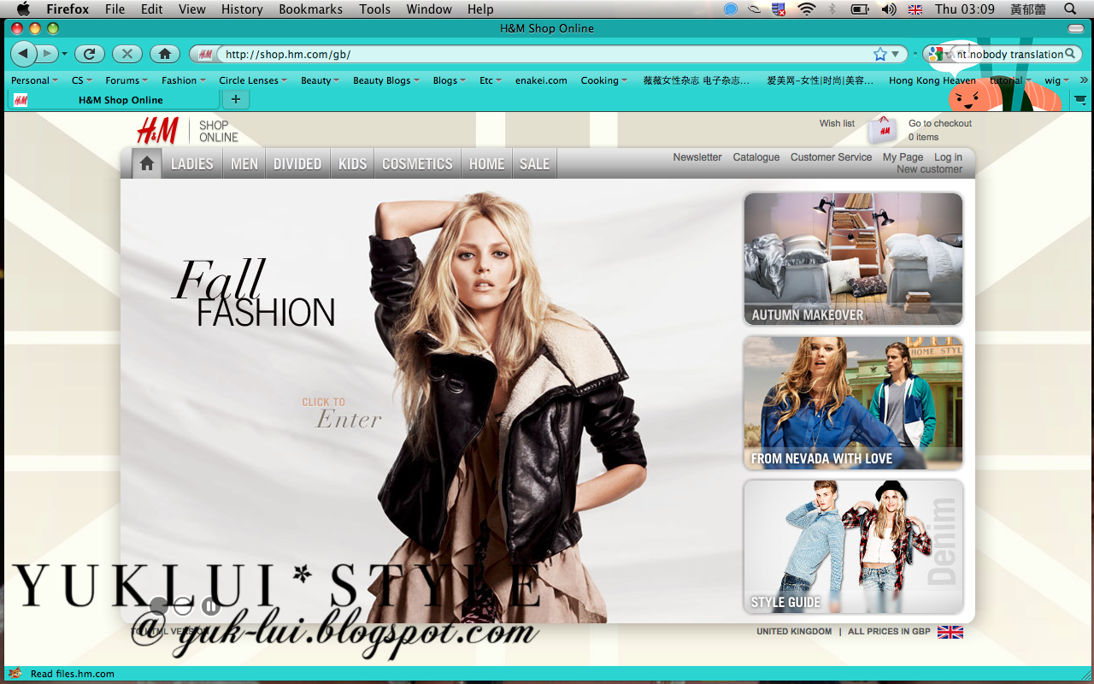Image resolution: width=1094 pixels, height=684 pixels.
Task: Open the Hong Kong Heaven bookmark
Action: (932, 80)
